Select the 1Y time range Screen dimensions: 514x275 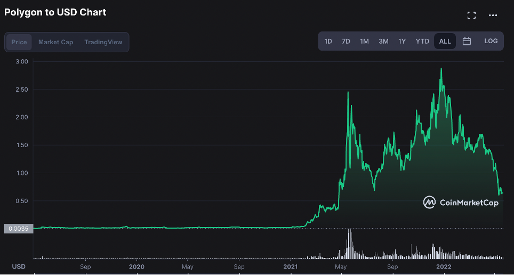click(402, 41)
